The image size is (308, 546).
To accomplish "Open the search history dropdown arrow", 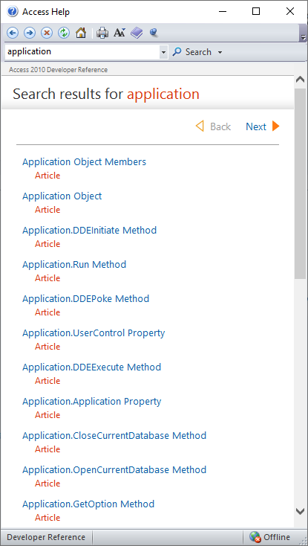I will [163, 52].
